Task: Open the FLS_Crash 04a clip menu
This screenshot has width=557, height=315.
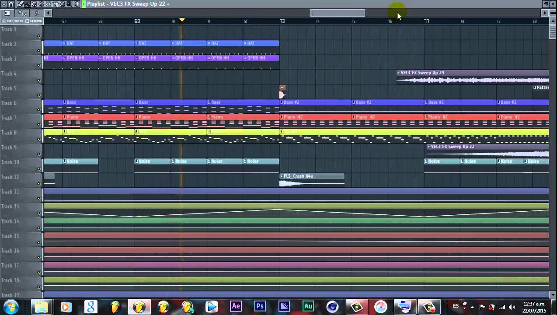Action: 282,176
